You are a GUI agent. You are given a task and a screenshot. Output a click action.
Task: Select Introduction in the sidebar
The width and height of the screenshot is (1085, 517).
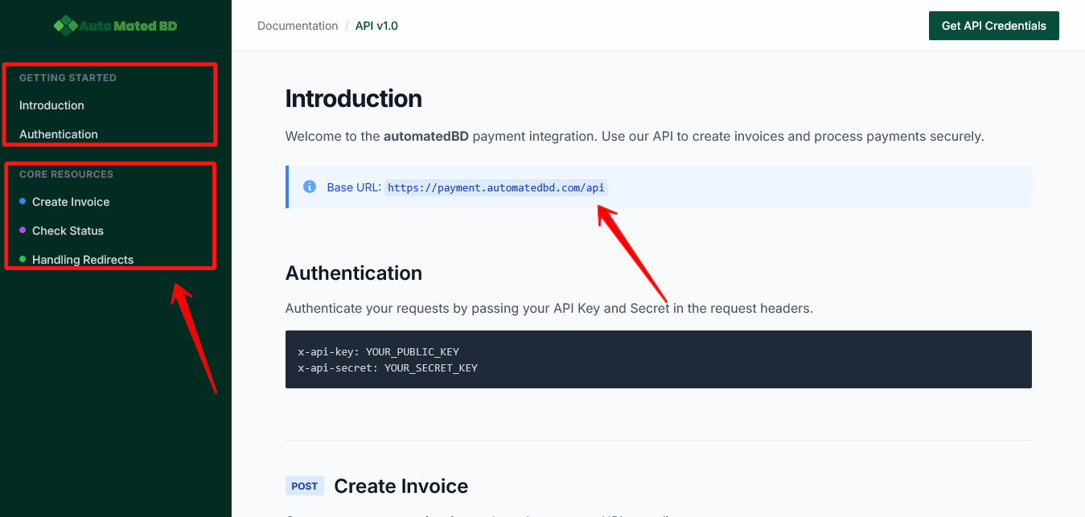tap(51, 105)
